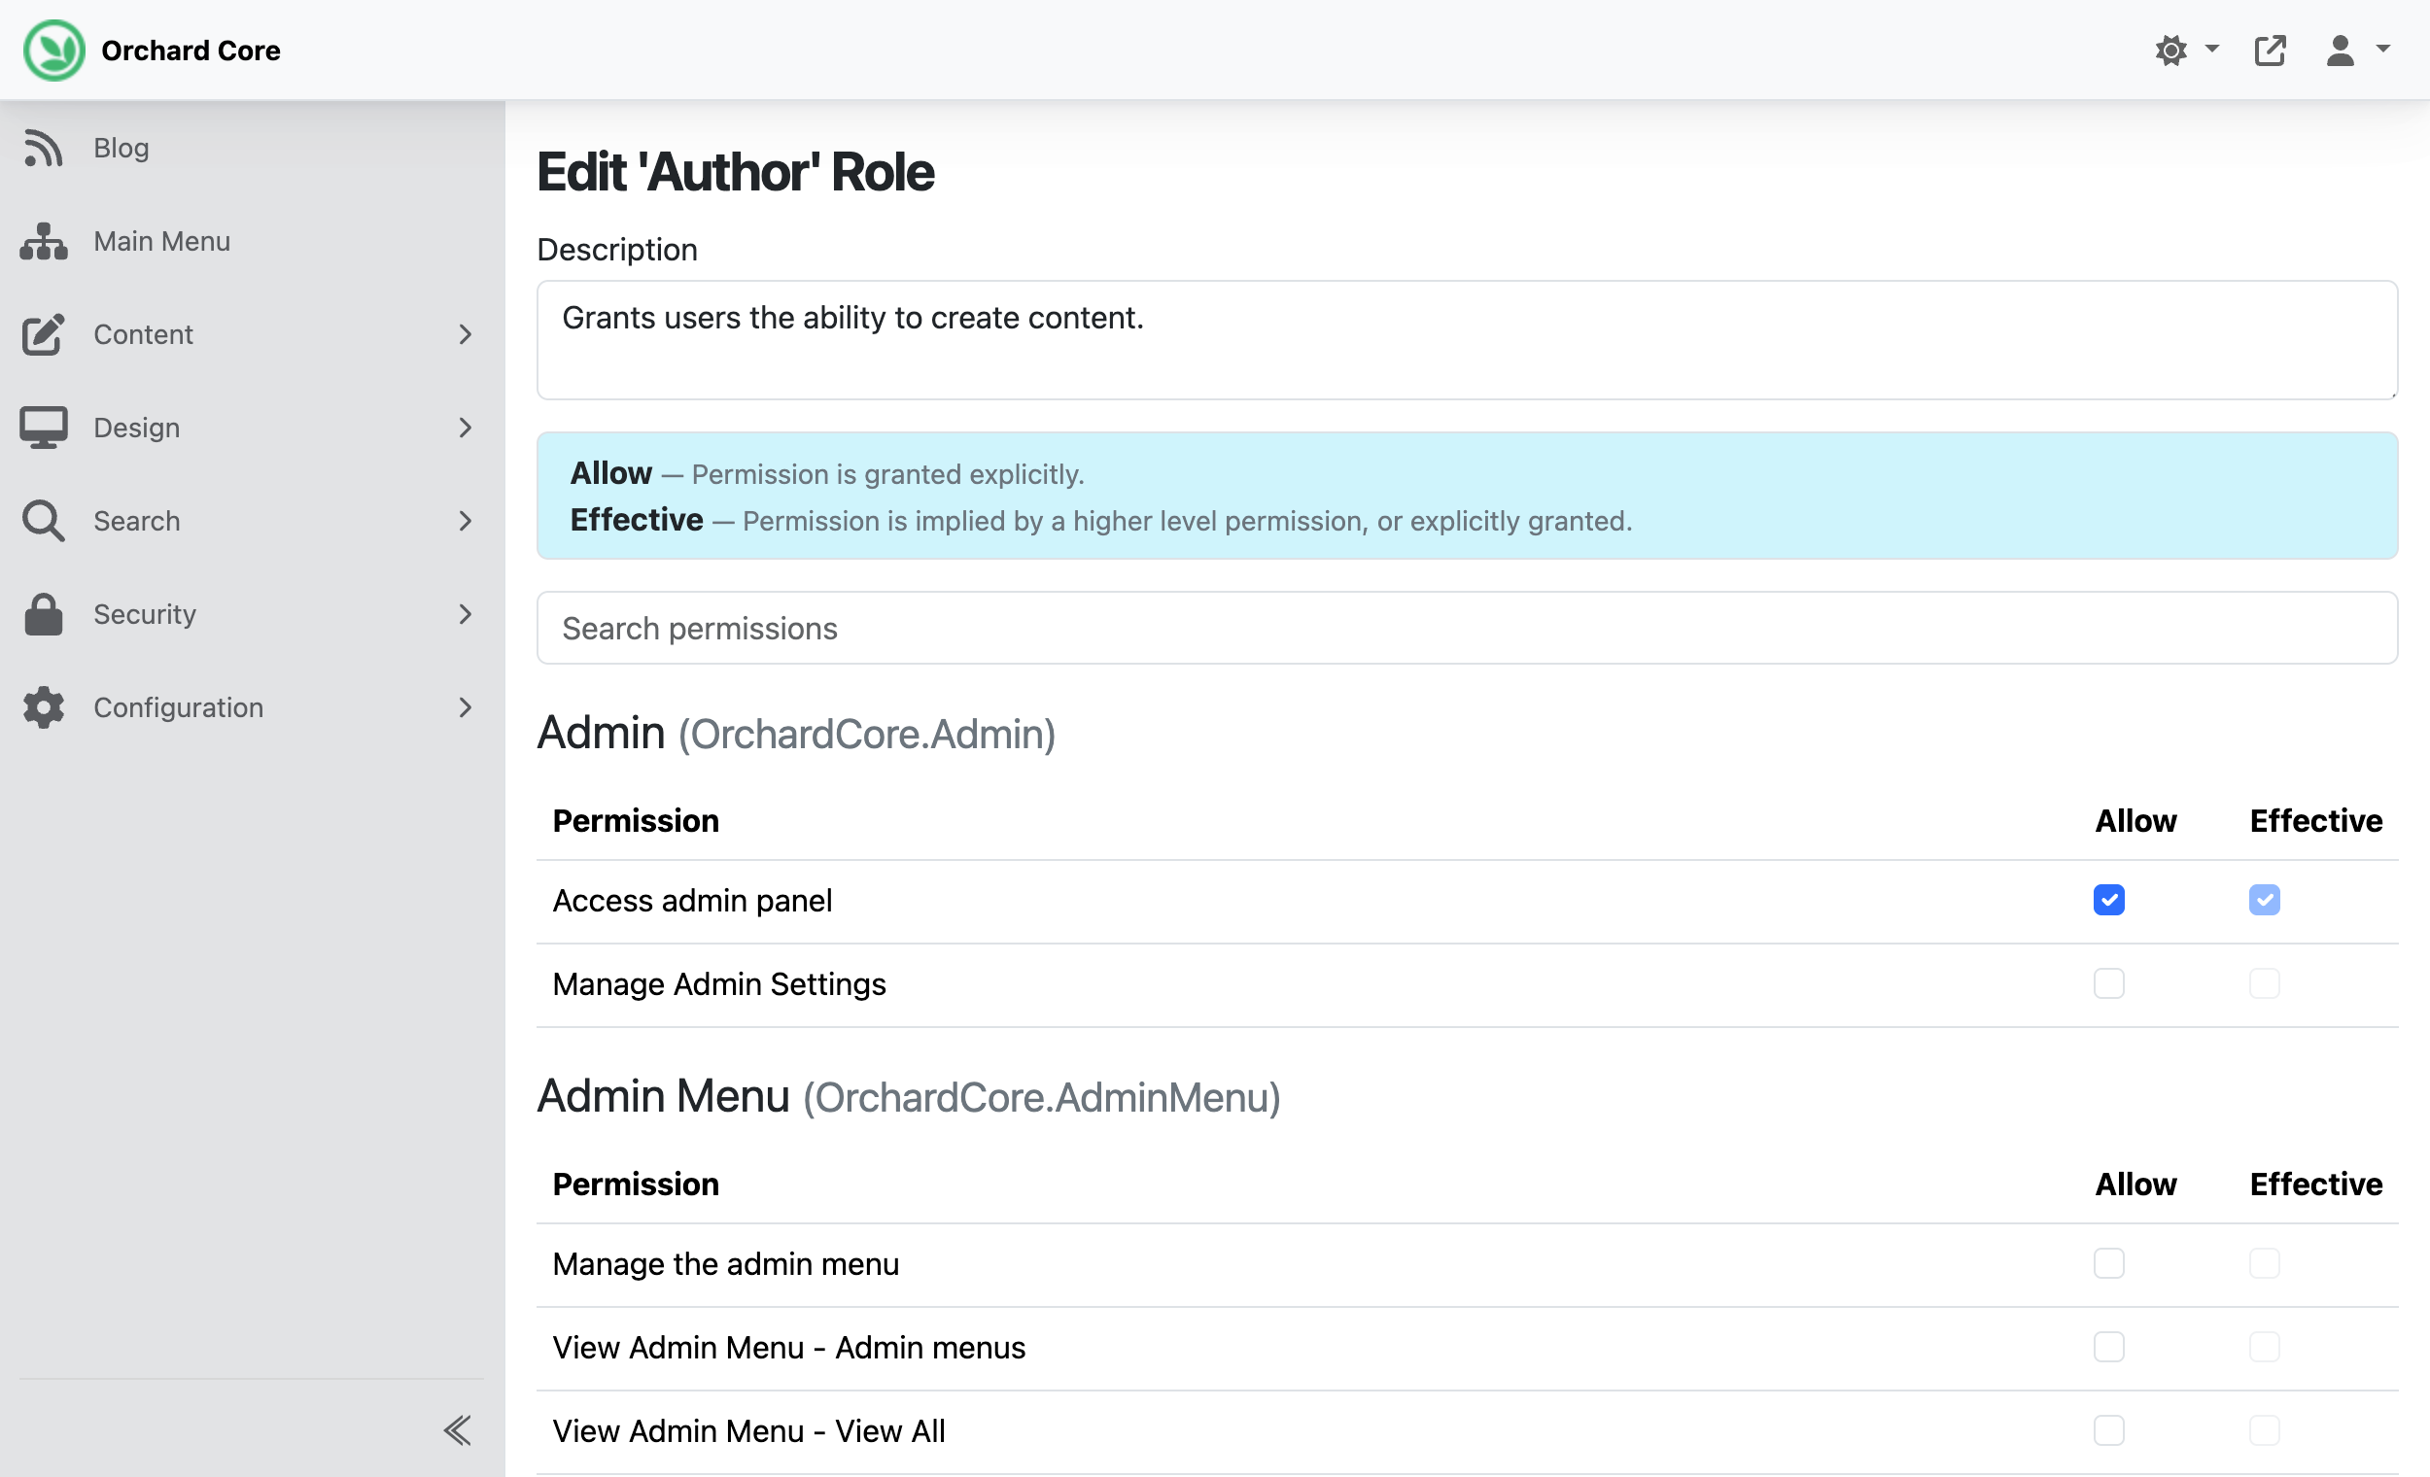2430x1477 pixels.
Task: Check Allow for View Admin Menu - View All
Action: [x=2108, y=1430]
